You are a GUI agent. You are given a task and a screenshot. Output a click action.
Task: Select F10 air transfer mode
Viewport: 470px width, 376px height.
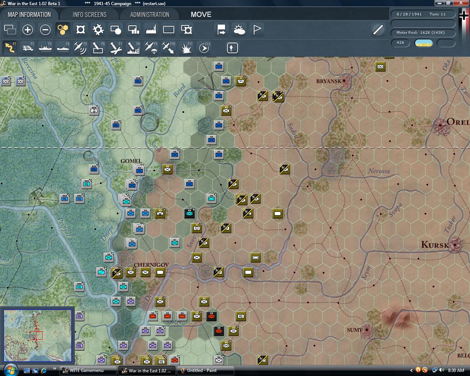click(169, 48)
